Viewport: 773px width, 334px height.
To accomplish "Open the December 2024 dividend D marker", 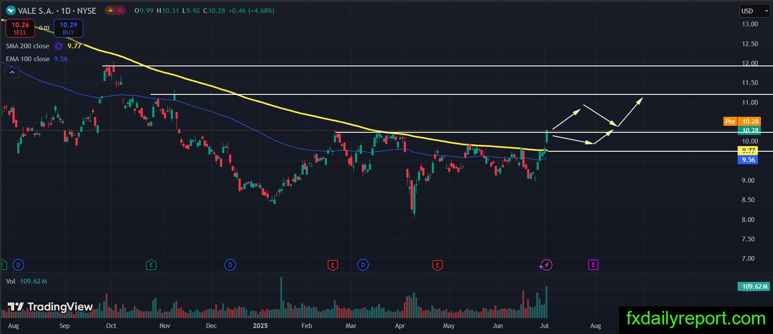I will pos(230,265).
